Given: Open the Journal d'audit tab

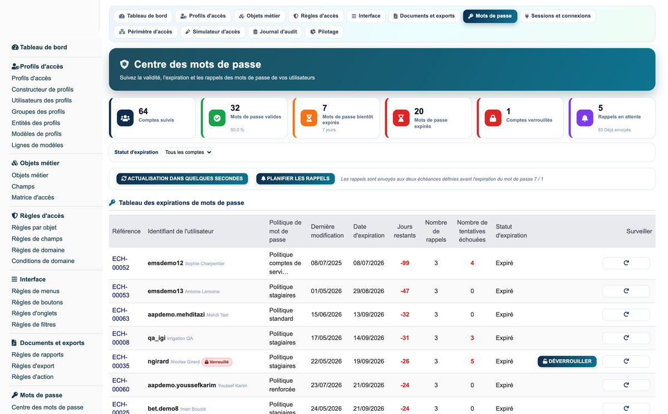Looking at the screenshot, I should 275,32.
